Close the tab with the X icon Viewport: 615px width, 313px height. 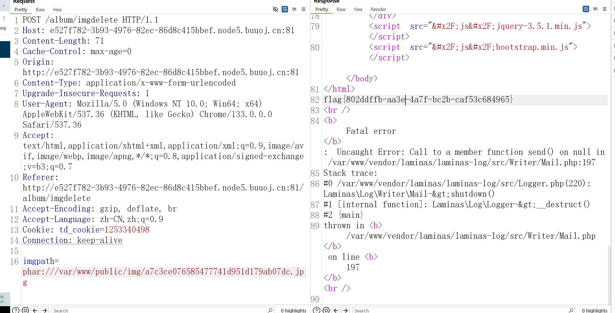(4, 5)
